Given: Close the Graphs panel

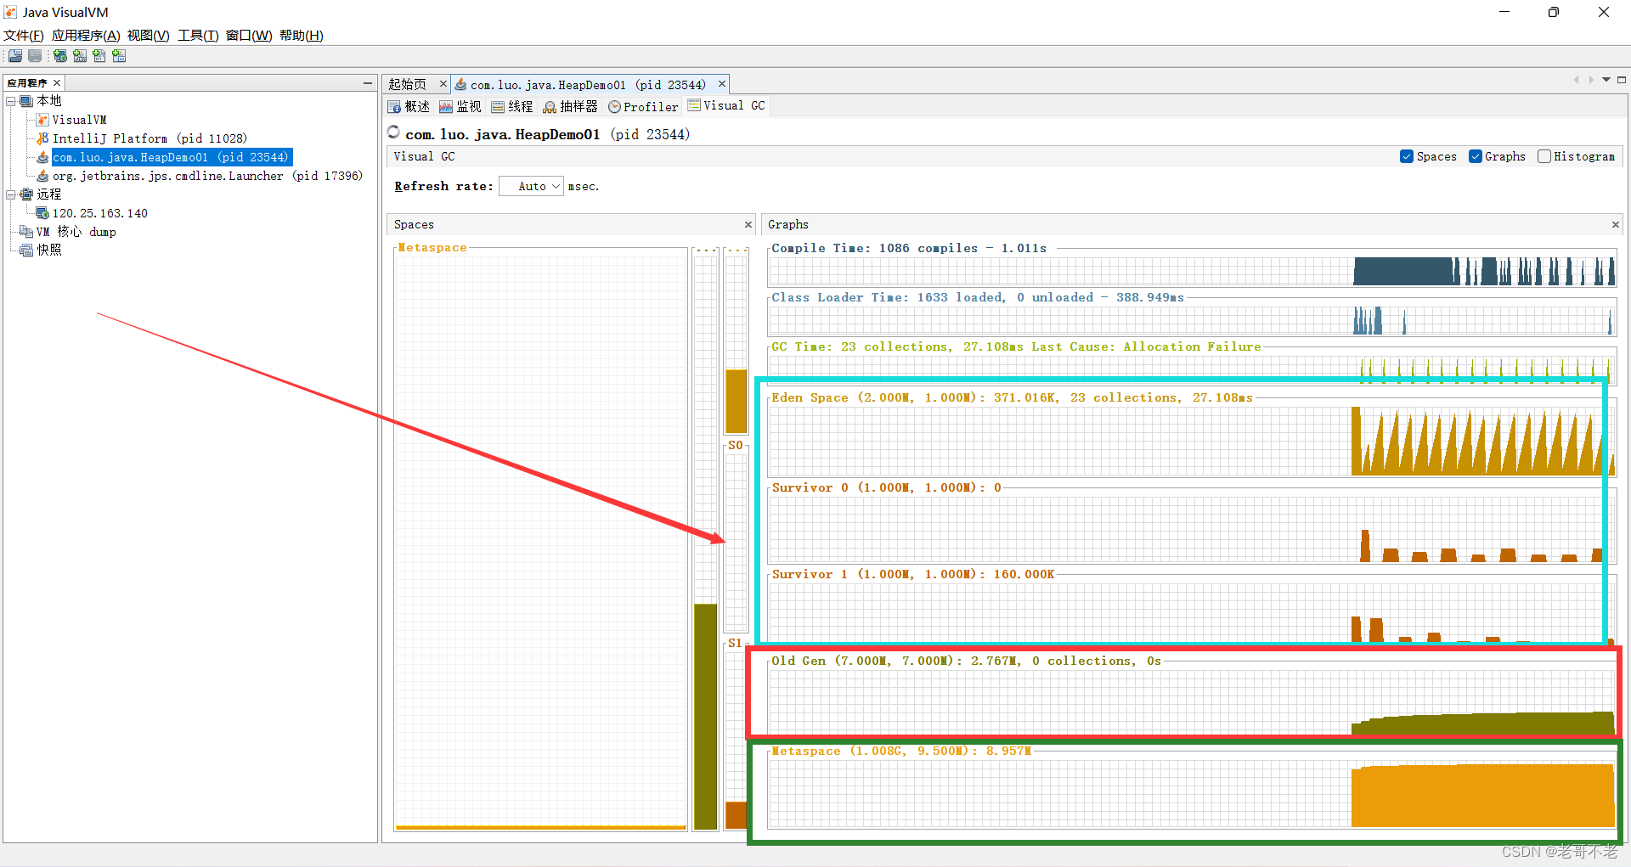Looking at the screenshot, I should (x=1616, y=224).
